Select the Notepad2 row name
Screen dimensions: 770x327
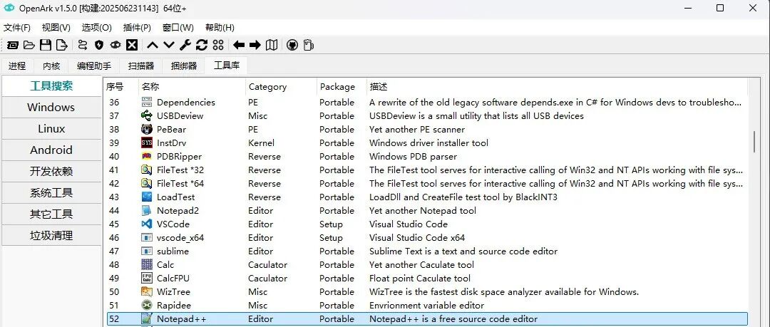[x=178, y=211]
